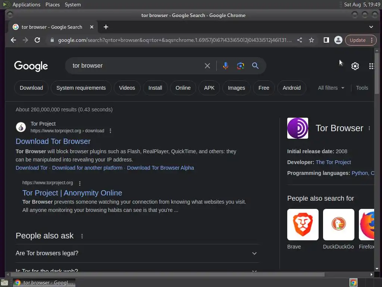This screenshot has width=382, height=287.
Task: Go back to the previous page
Action: pyautogui.click(x=13, y=40)
